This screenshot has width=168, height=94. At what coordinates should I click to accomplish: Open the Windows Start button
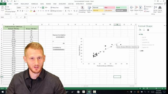pyautogui.click(x=2, y=92)
